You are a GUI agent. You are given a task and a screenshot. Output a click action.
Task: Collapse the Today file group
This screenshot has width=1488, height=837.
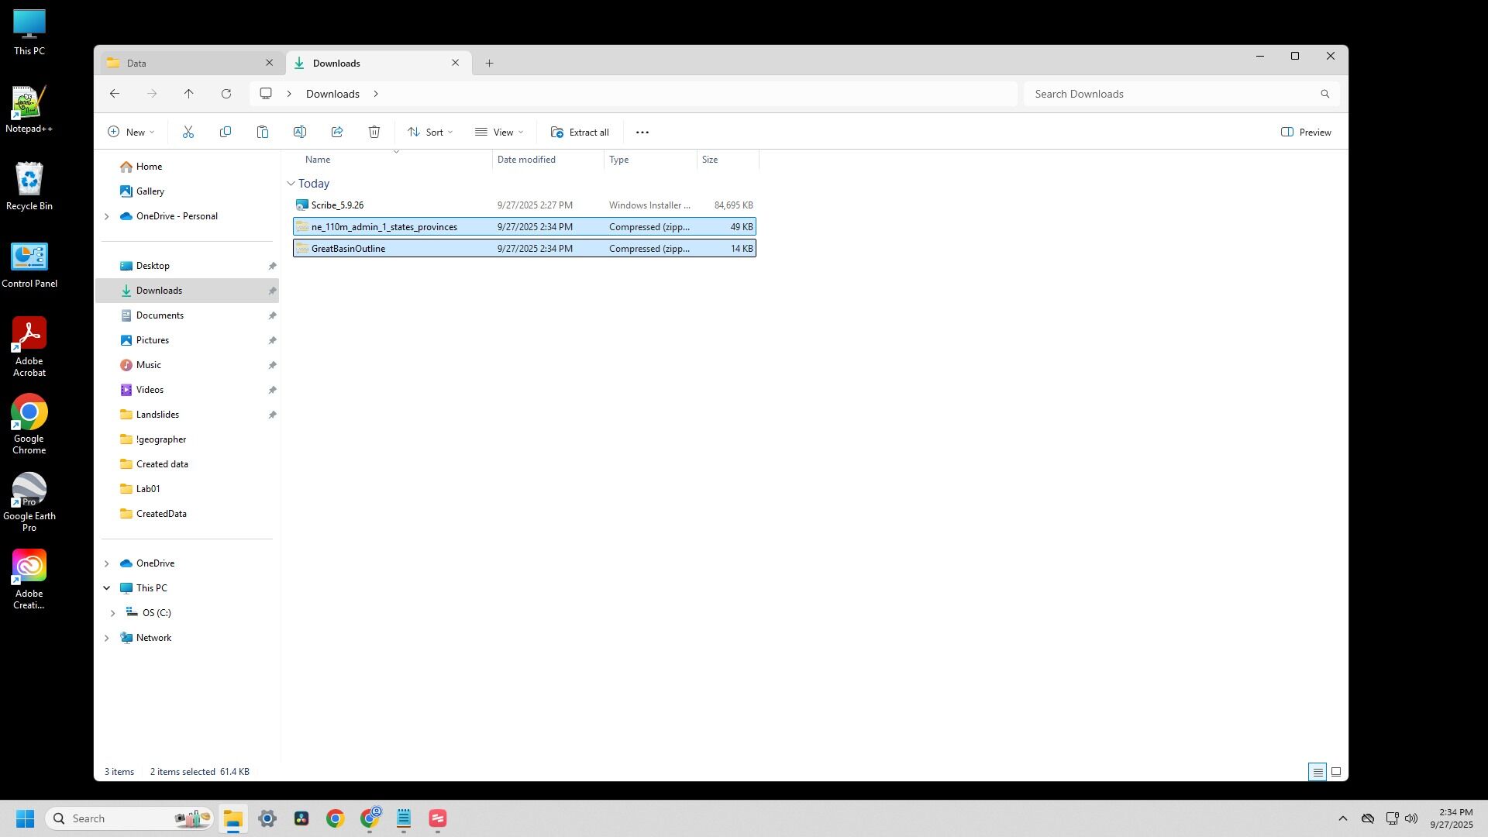pos(291,184)
